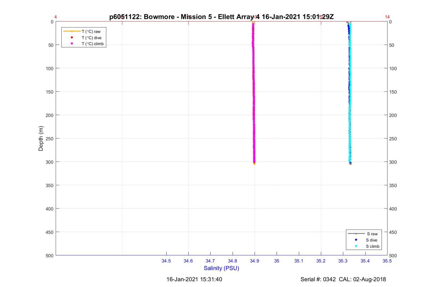Image resolution: width=428 pixels, height=287 pixels.
Task: Click the 35.2 salinity tick label
Action: pos(321,261)
